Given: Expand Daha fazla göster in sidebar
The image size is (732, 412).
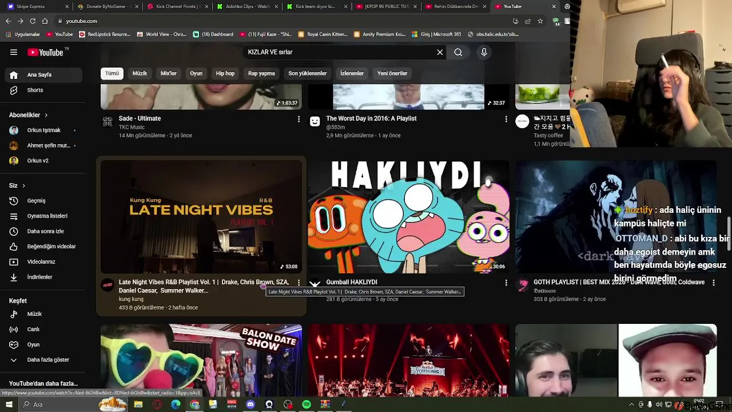Looking at the screenshot, I should (x=45, y=360).
